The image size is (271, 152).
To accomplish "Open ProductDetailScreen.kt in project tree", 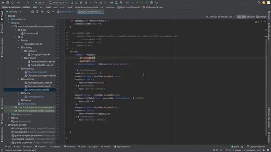I will [x=41, y=62].
